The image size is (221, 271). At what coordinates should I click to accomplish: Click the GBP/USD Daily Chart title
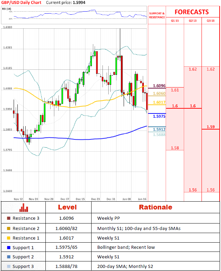click(x=21, y=3)
